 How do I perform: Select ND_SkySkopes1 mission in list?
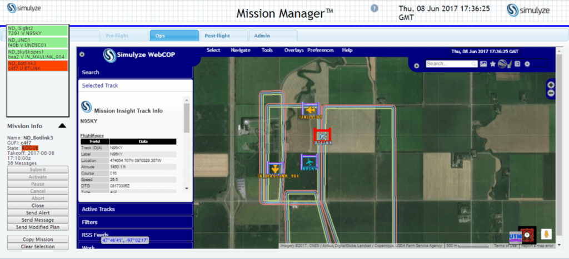pos(37,54)
